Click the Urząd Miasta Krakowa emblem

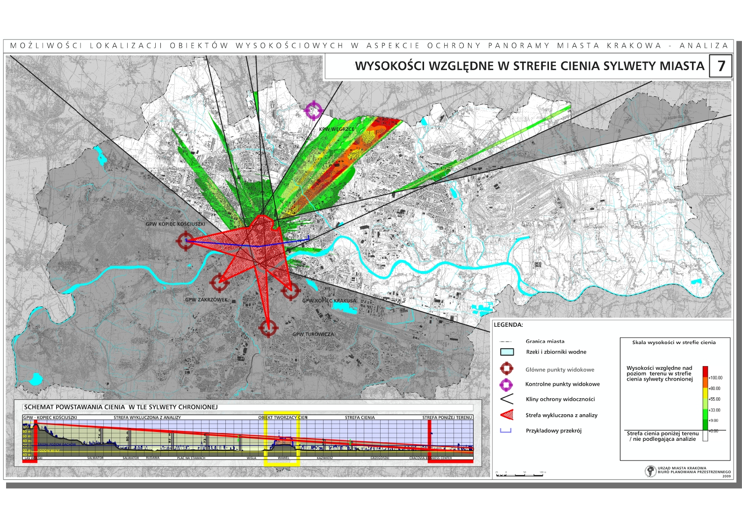pos(650,471)
